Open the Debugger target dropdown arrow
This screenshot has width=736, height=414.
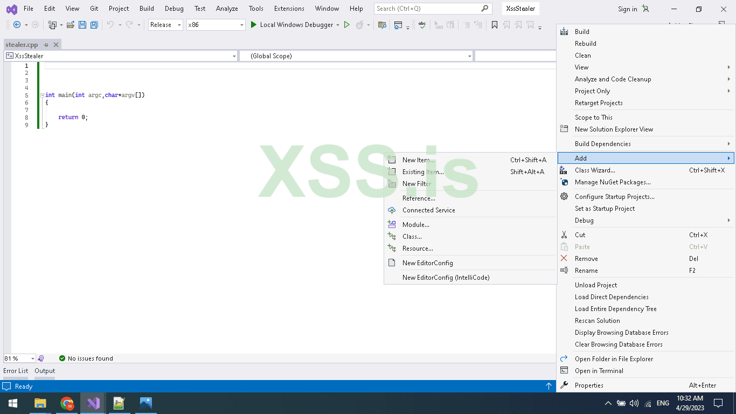(x=338, y=25)
